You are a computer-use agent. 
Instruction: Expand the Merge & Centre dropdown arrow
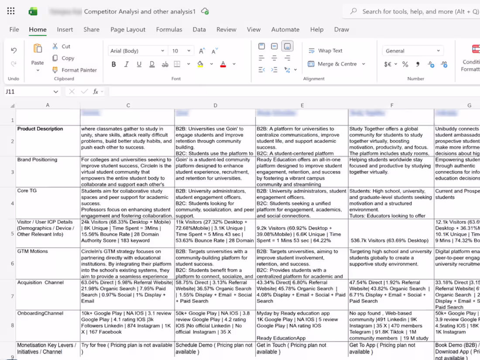point(363,64)
